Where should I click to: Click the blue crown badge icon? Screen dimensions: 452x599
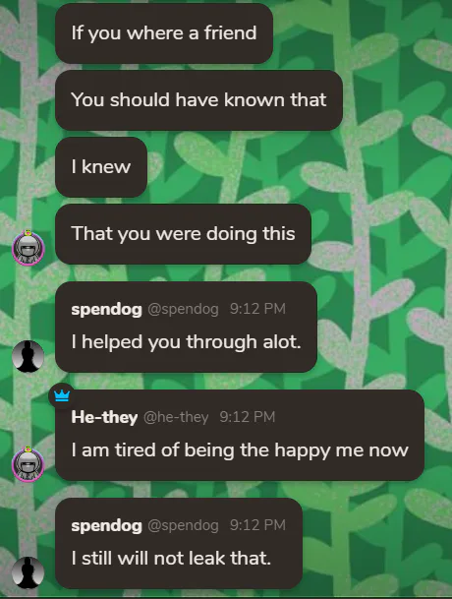(62, 396)
